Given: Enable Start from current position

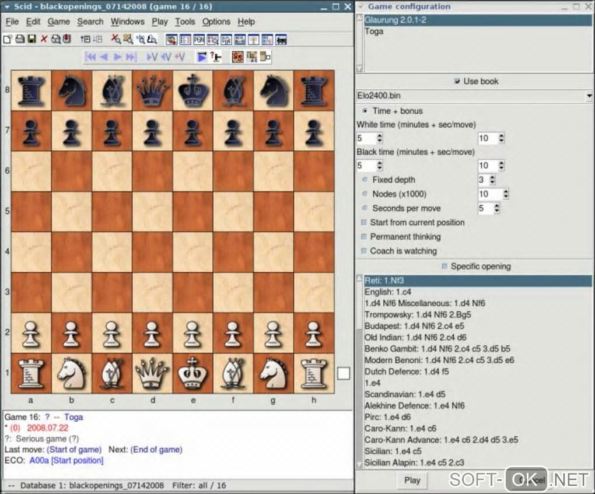Looking at the screenshot, I should click(364, 222).
